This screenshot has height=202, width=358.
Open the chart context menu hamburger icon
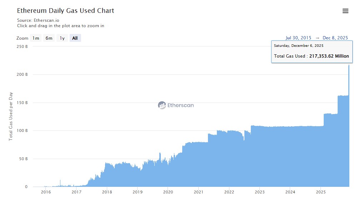click(345, 11)
